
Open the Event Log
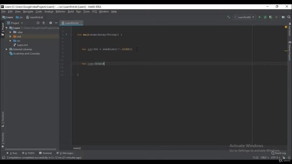click(279, 153)
